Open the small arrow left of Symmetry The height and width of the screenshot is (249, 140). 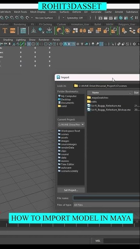pos(63,18)
